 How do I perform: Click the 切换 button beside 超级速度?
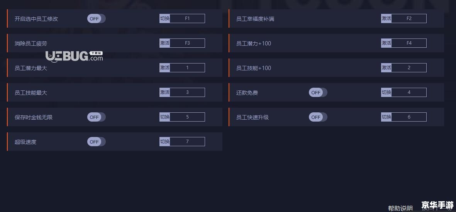point(165,142)
